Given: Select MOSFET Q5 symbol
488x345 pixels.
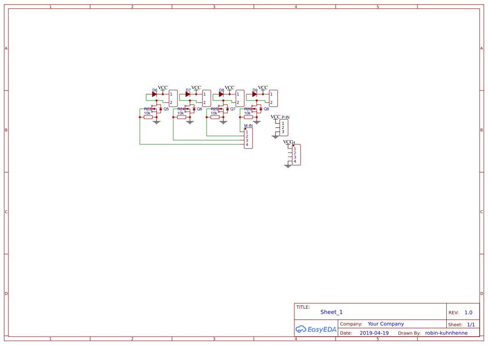Looking at the screenshot, I should 156,108.
